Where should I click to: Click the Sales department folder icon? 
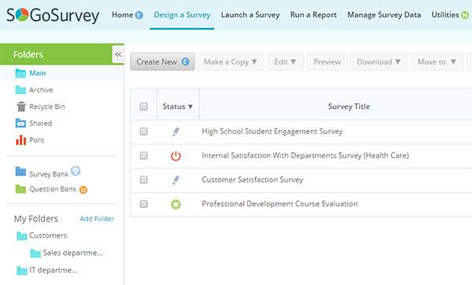coord(35,254)
